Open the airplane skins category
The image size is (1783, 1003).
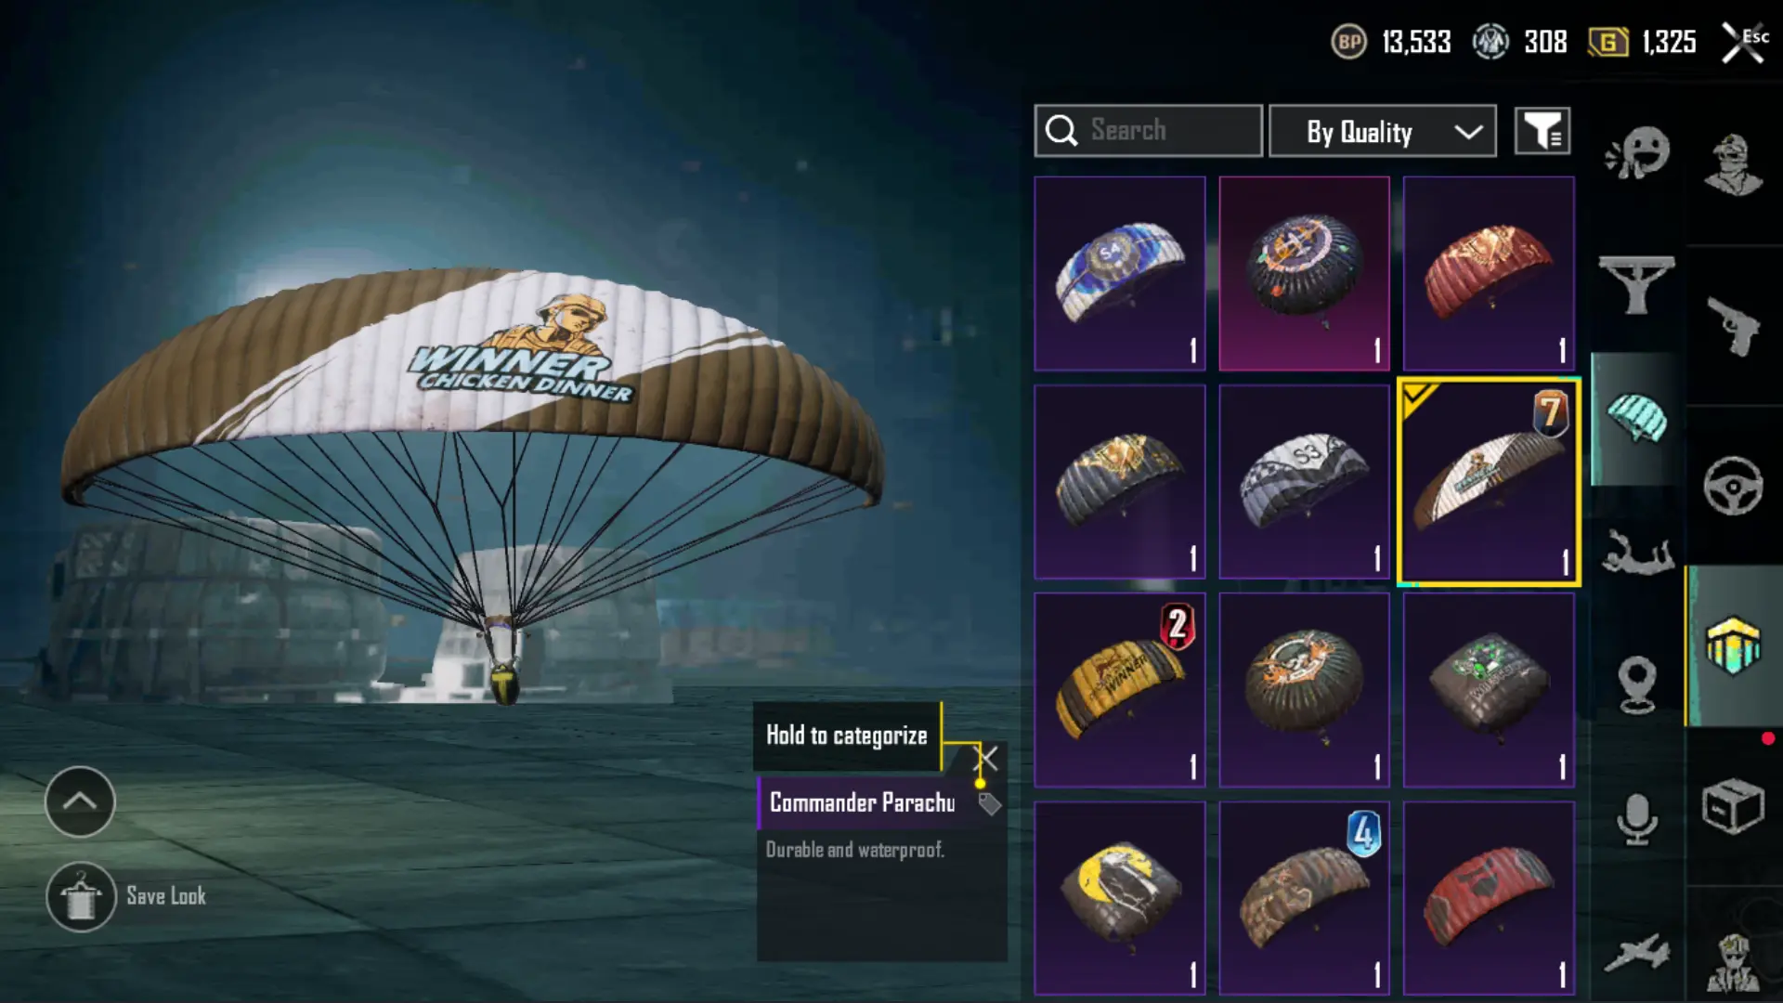pos(1637,953)
